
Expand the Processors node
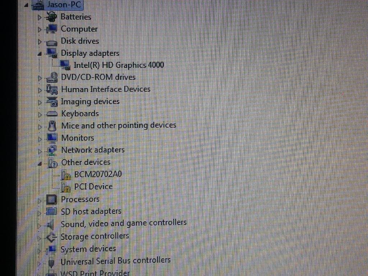click(x=40, y=201)
